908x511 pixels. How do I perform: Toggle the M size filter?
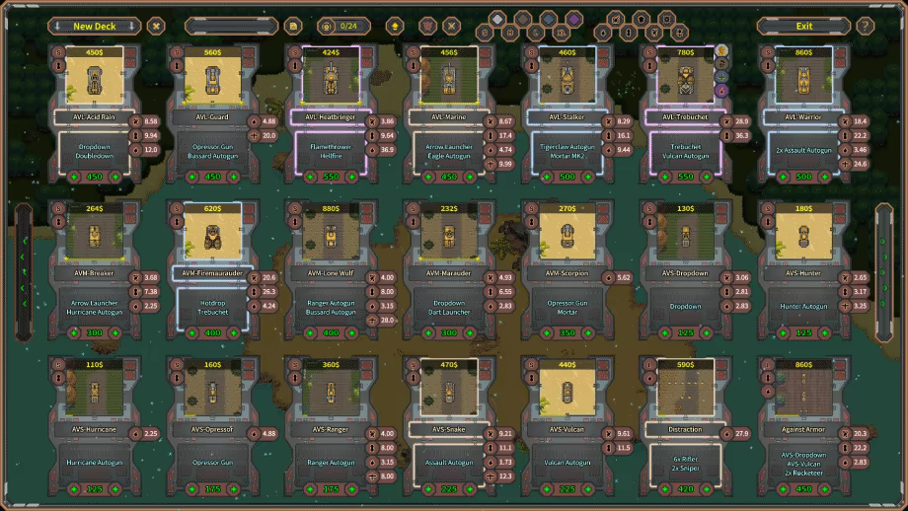[510, 33]
